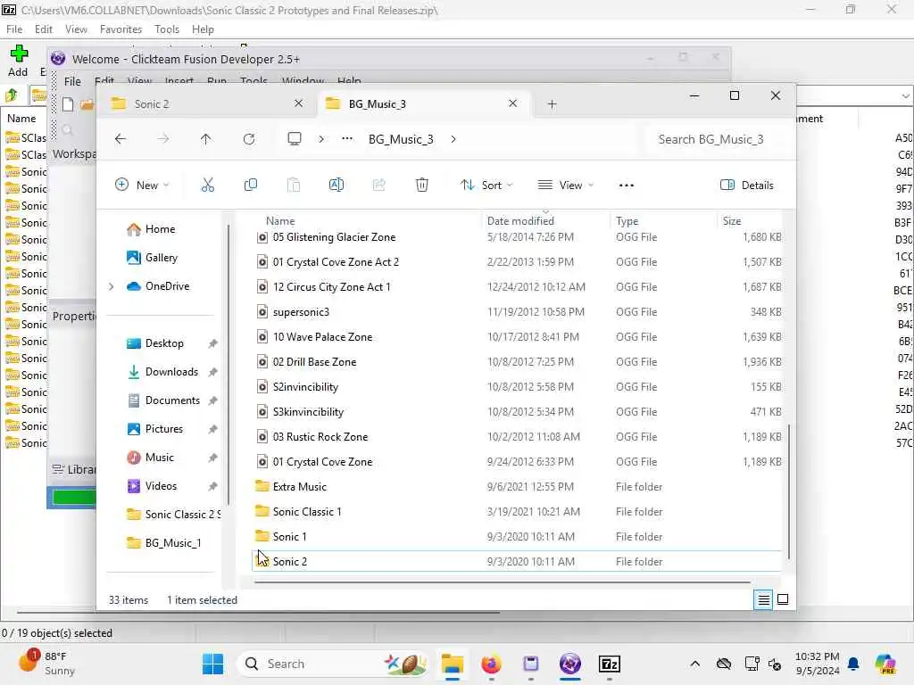Open 7-Zip Help menu
This screenshot has width=914, height=685.
[x=203, y=29]
